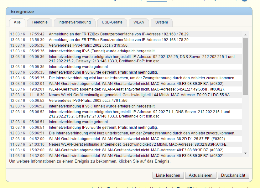Open the System events tab
The width and height of the screenshot is (260, 188).
coord(161,23)
